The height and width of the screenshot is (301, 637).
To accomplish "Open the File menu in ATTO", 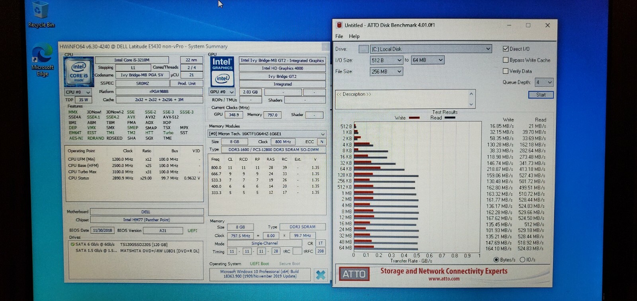I will coord(339,36).
